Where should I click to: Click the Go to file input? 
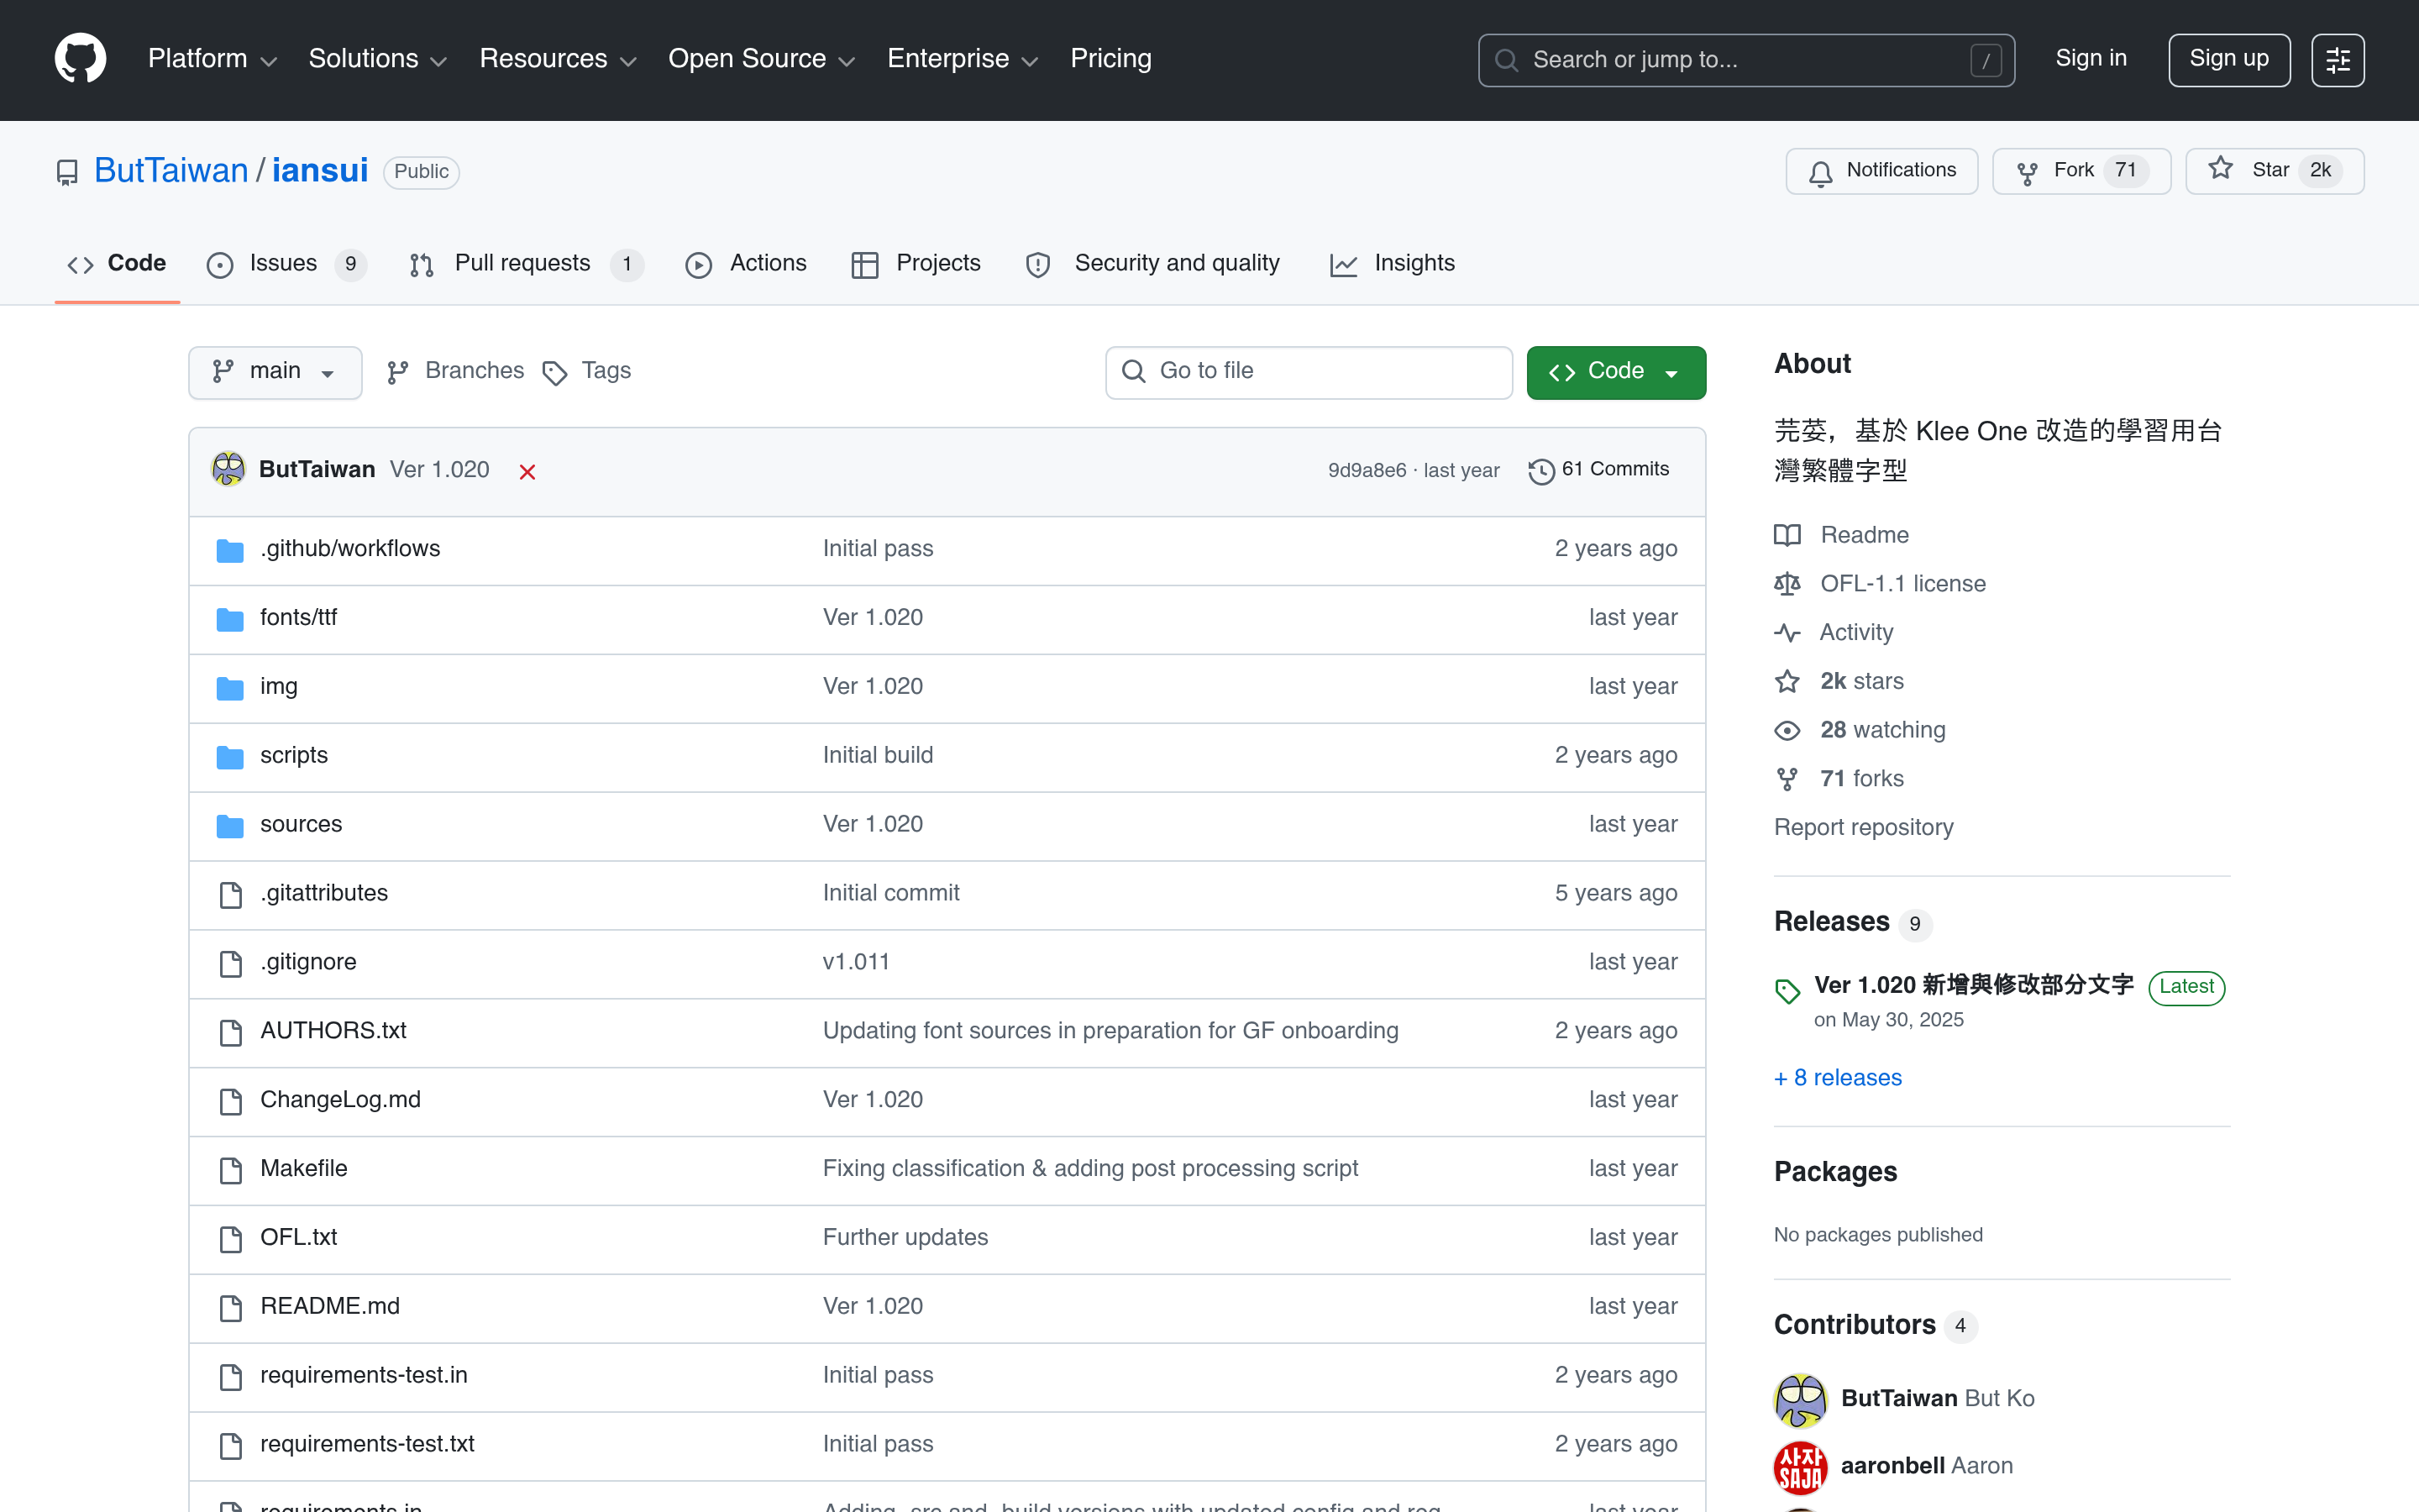click(x=1309, y=372)
